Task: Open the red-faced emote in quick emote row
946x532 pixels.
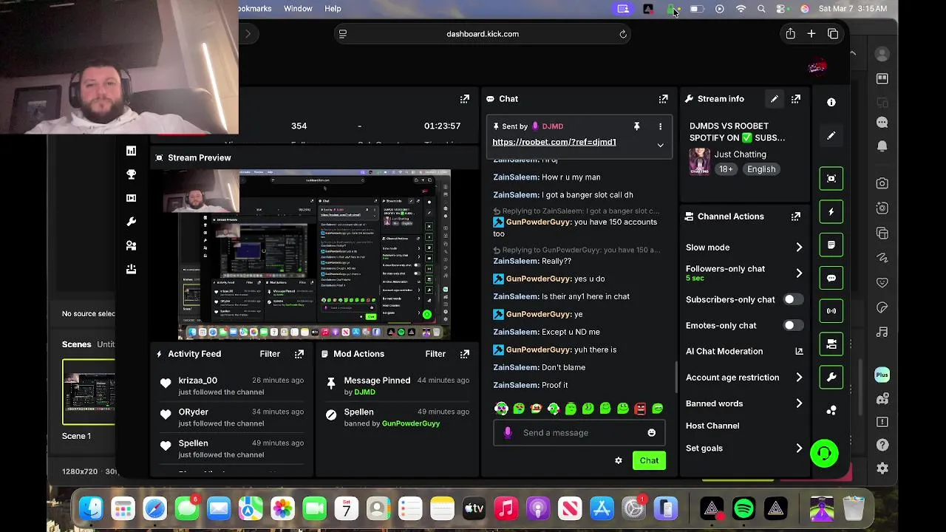Action: pyautogui.click(x=640, y=409)
